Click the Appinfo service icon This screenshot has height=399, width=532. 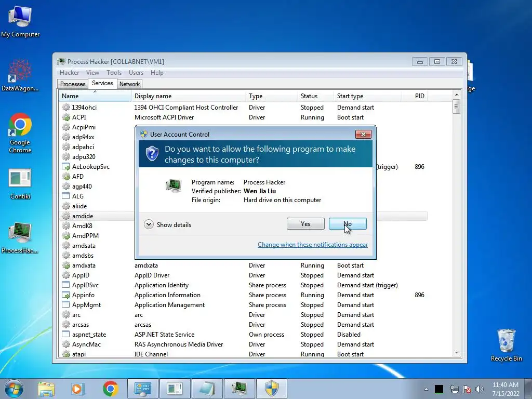pyautogui.click(x=66, y=295)
